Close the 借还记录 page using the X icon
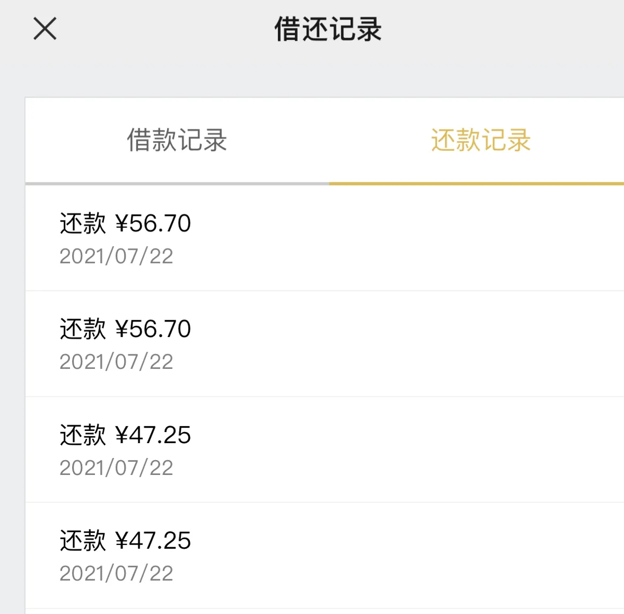 tap(45, 29)
